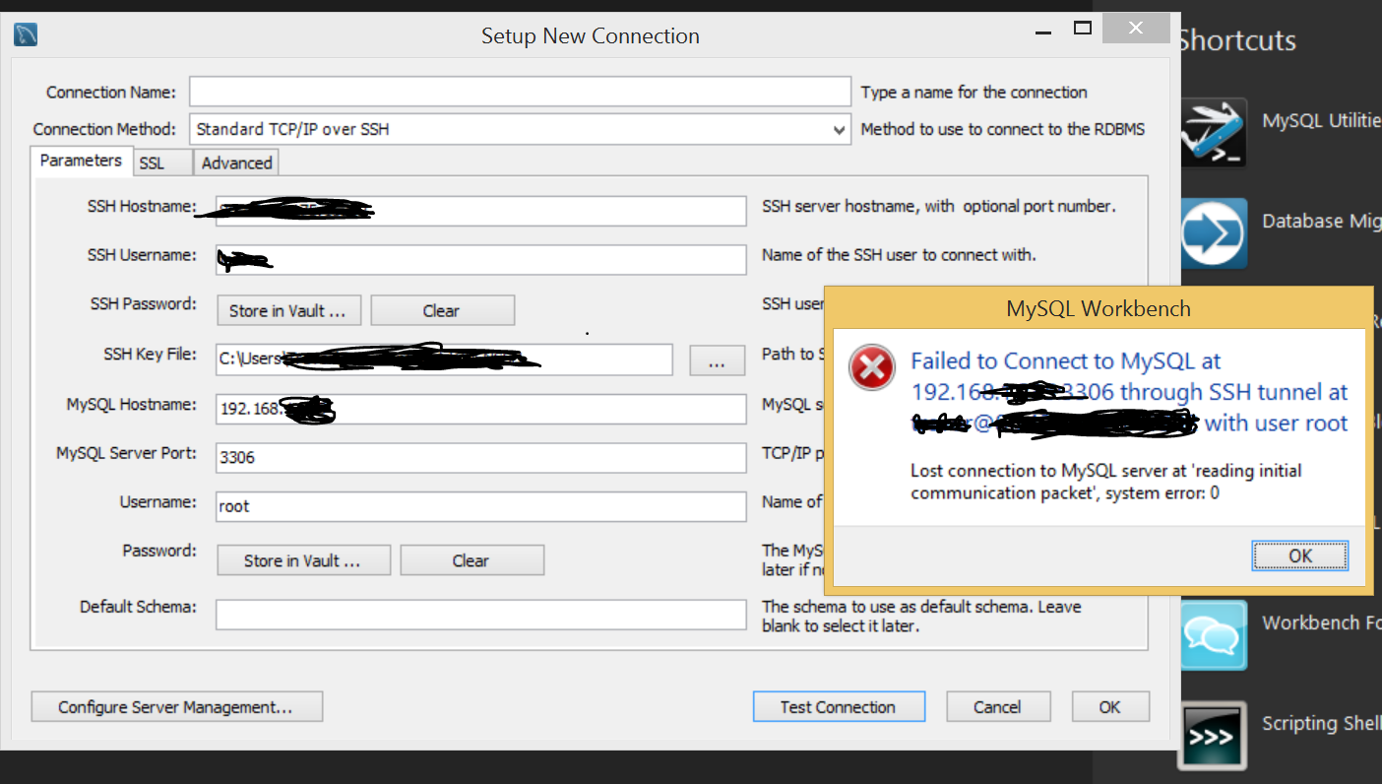Open the MySQL Utilities shortcut icon
The image size is (1382, 784).
click(1214, 133)
